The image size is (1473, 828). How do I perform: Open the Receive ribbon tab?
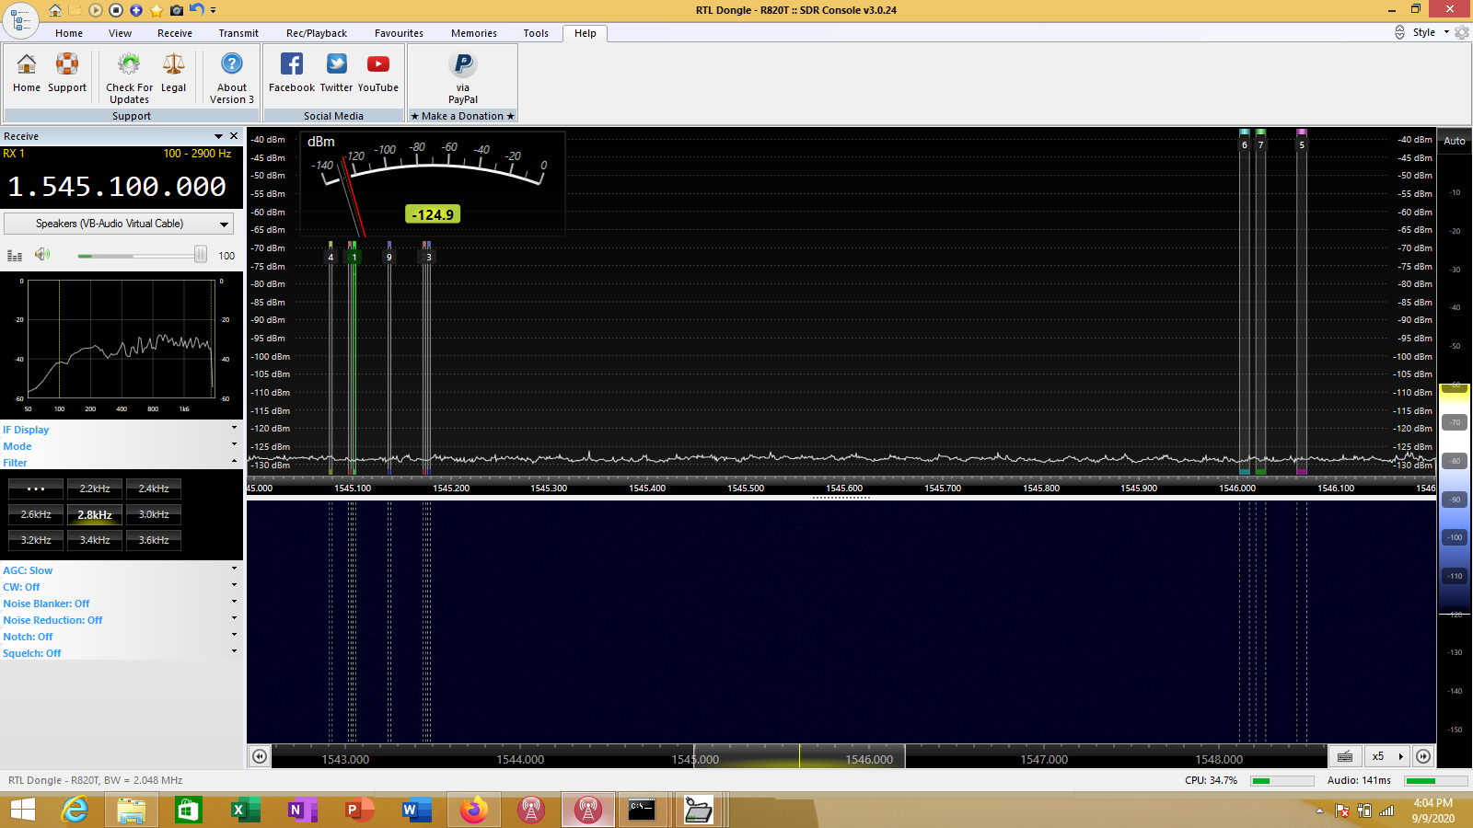click(174, 33)
